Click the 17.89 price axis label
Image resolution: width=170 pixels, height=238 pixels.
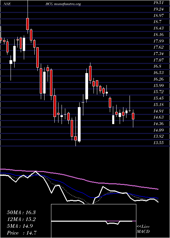(159, 41)
